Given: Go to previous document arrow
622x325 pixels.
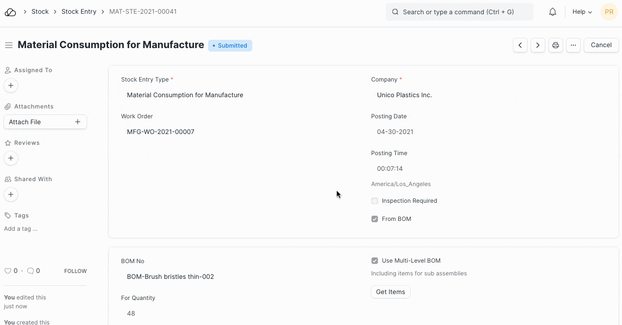Looking at the screenshot, I should (520, 45).
